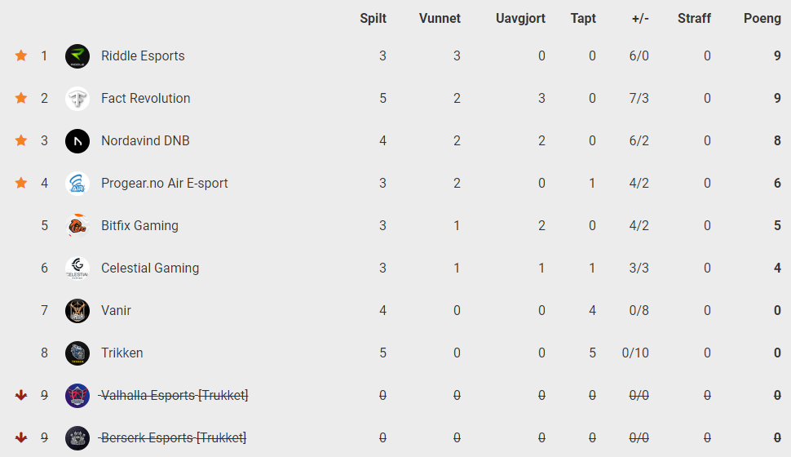Click the Berserk Esports team logo
The height and width of the screenshot is (457, 791).
point(77,437)
